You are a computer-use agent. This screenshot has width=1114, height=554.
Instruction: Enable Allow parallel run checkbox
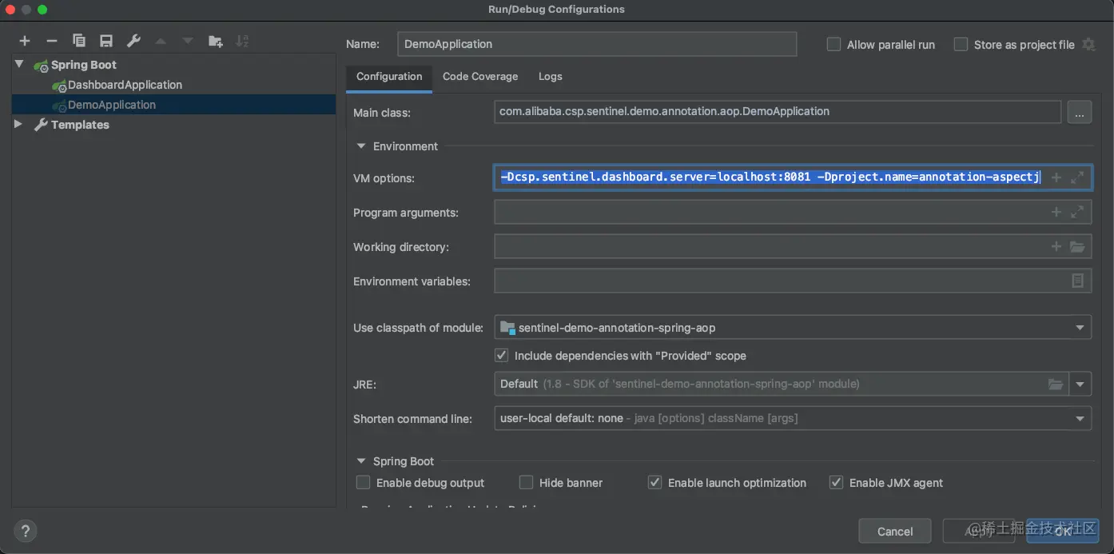point(834,45)
